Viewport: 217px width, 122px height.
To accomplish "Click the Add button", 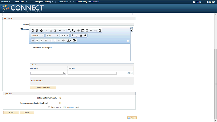I will tap(132, 118).
